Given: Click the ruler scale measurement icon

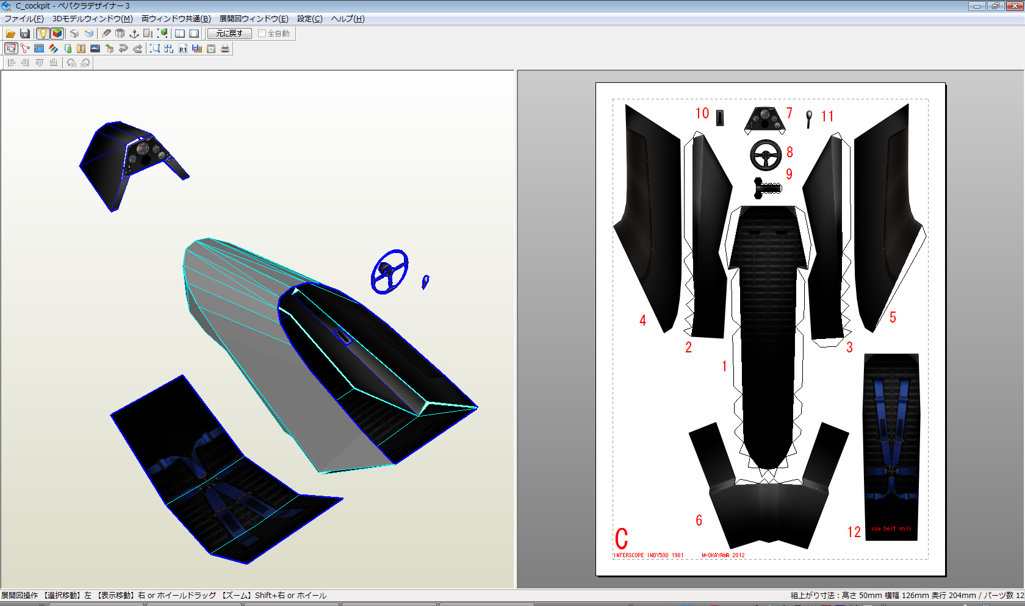Looking at the screenshot, I should [67, 48].
